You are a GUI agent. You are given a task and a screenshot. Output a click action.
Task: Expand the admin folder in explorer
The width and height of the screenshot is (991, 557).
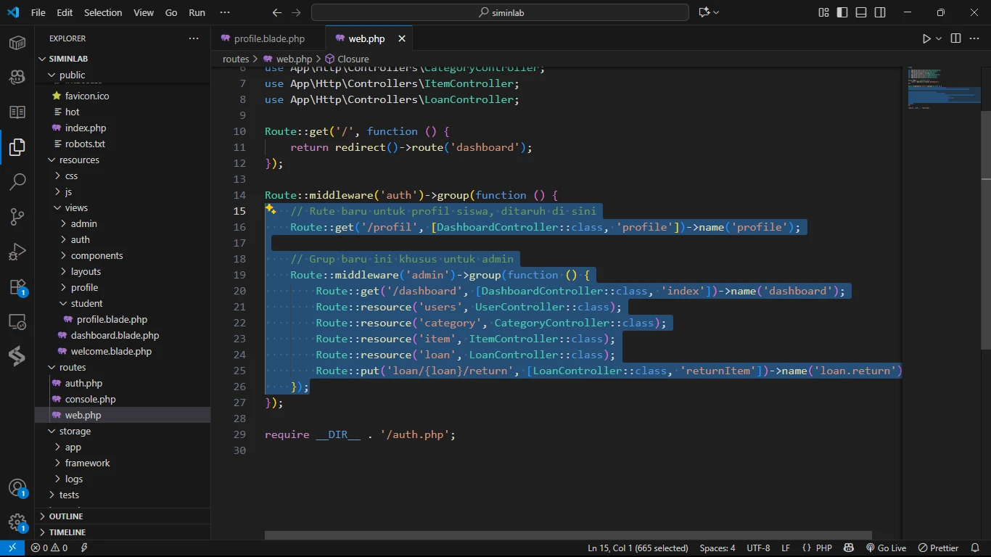click(83, 223)
